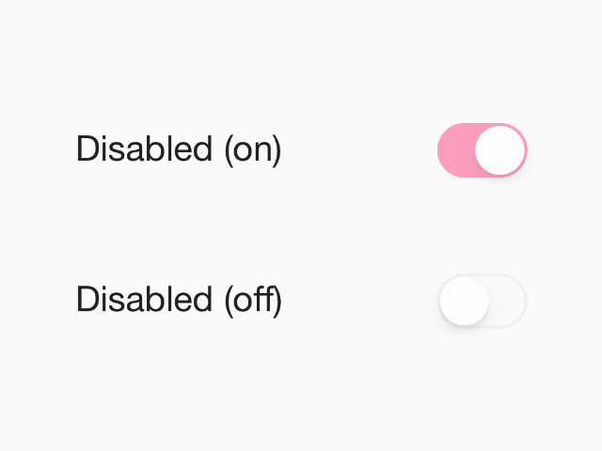The height and width of the screenshot is (451, 602).
Task: Toggle the Disabled (off) switch
Action: click(482, 302)
